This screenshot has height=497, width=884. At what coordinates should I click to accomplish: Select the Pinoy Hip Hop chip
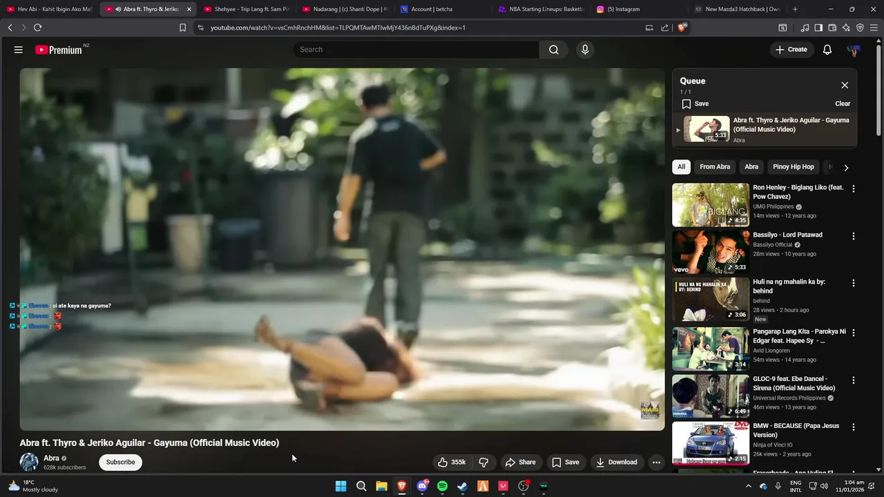click(x=794, y=167)
